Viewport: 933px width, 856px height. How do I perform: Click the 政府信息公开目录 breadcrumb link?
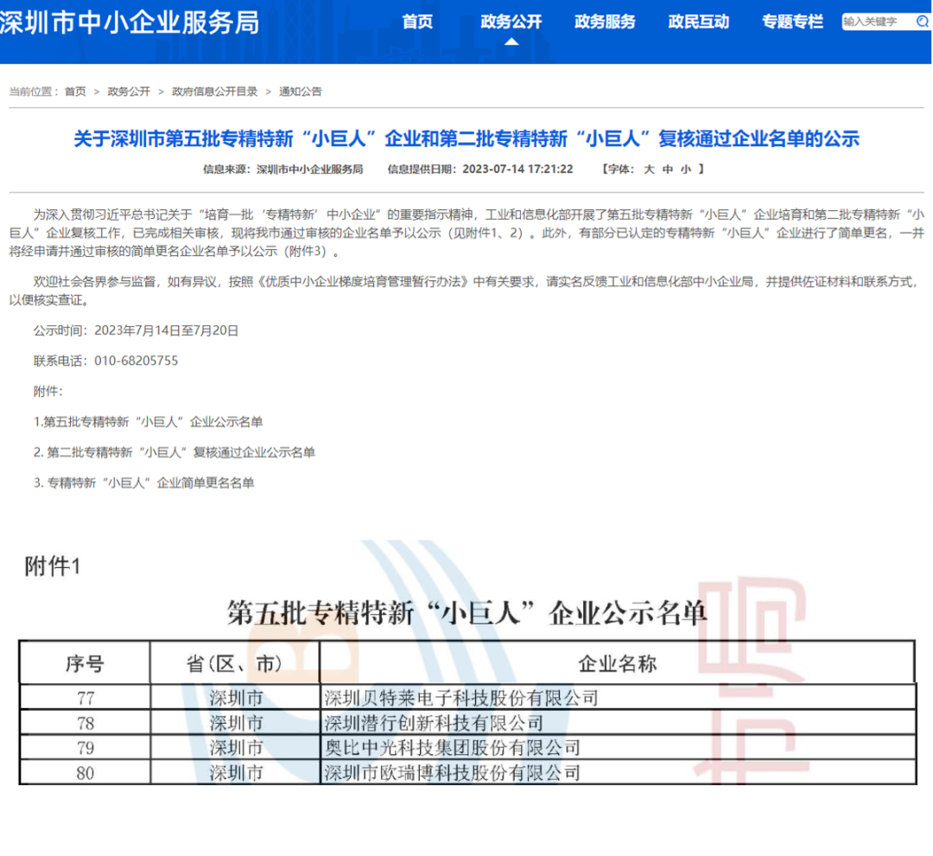[x=215, y=91]
